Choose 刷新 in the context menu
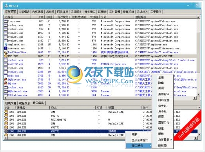The image size is (205, 152). (x=135, y=134)
